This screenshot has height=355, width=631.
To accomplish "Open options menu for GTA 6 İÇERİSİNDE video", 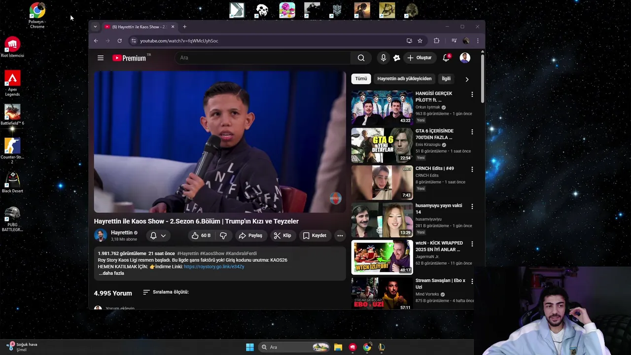I will click(x=472, y=132).
